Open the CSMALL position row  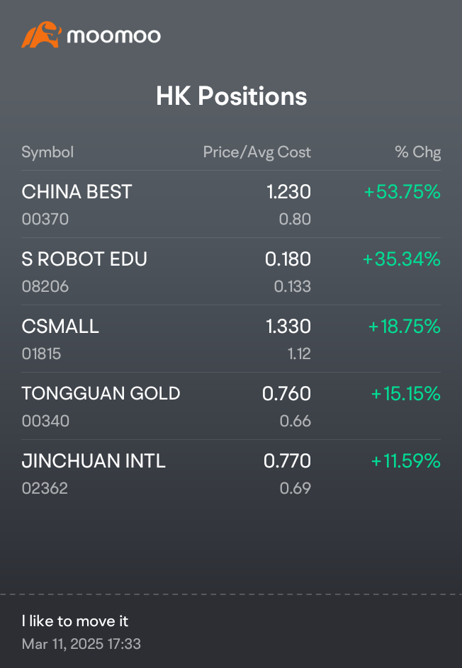(x=231, y=339)
